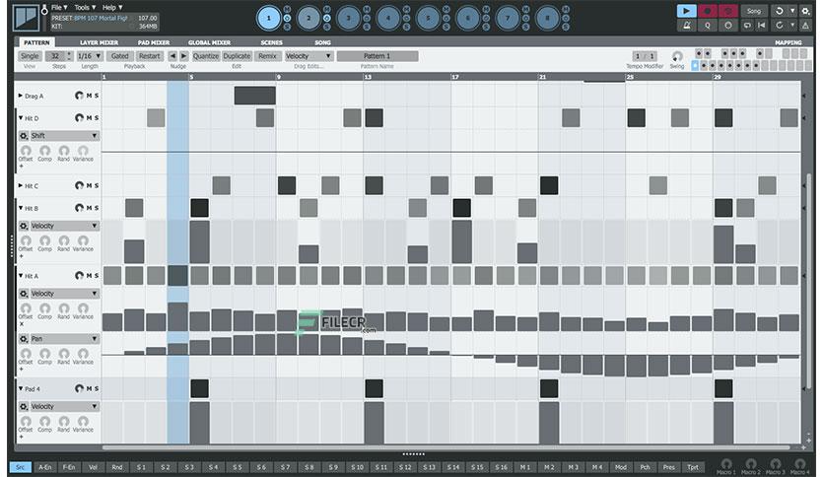The height and width of the screenshot is (477, 824).
Task: Open the File menu
Action: (x=59, y=7)
